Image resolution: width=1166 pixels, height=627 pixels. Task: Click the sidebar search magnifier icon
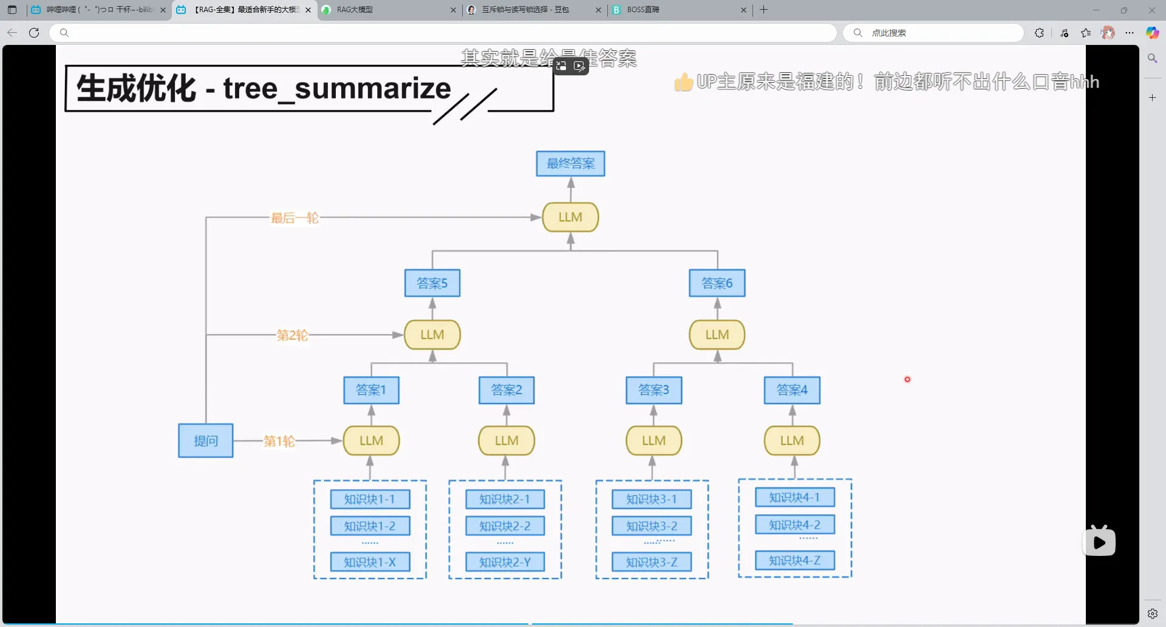click(x=1152, y=58)
